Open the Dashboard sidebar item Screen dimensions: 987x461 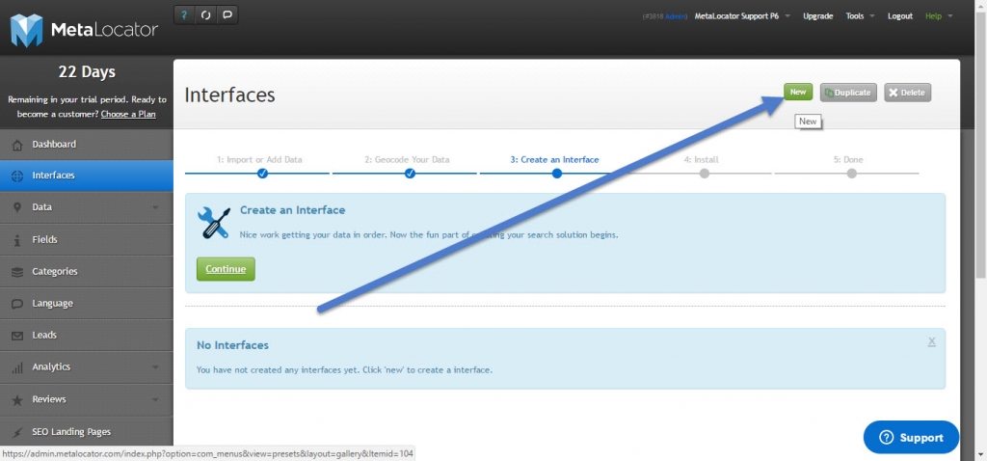(86, 145)
